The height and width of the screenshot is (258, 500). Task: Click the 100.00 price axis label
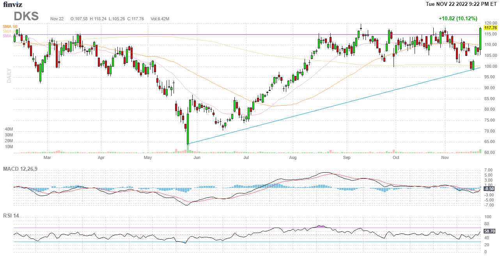(x=490, y=66)
